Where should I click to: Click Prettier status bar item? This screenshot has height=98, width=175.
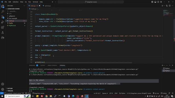164,93
